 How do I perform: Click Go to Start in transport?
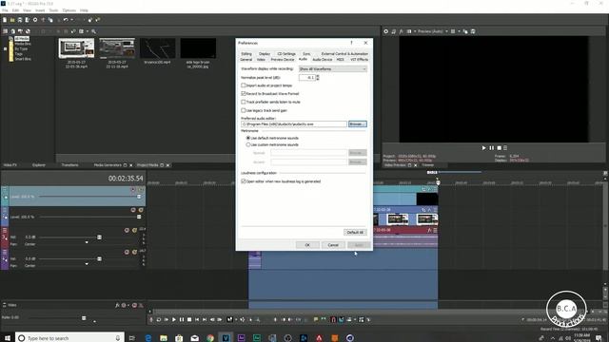[197, 319]
